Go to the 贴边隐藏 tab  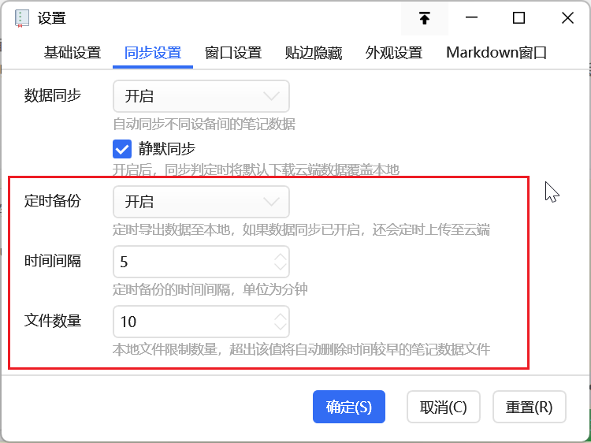pos(314,54)
